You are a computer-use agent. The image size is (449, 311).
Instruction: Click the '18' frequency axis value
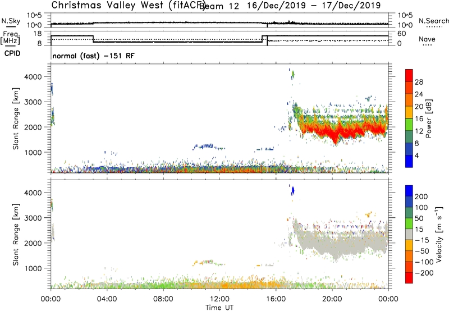pos(38,34)
